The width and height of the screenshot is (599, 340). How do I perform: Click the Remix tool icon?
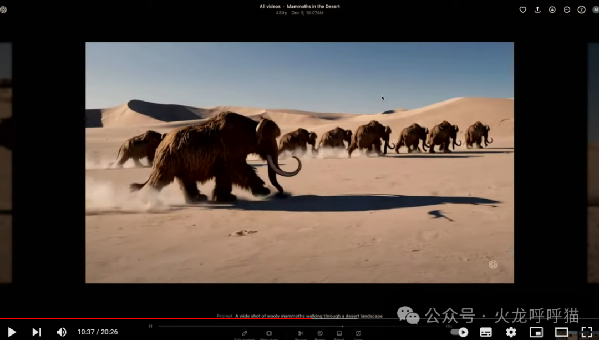point(320,333)
